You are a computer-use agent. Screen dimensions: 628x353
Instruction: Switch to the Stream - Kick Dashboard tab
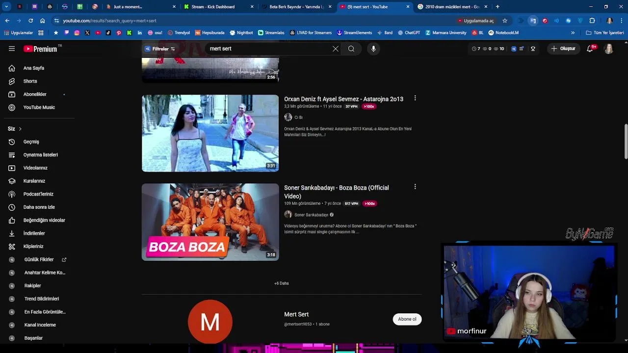pos(217,7)
